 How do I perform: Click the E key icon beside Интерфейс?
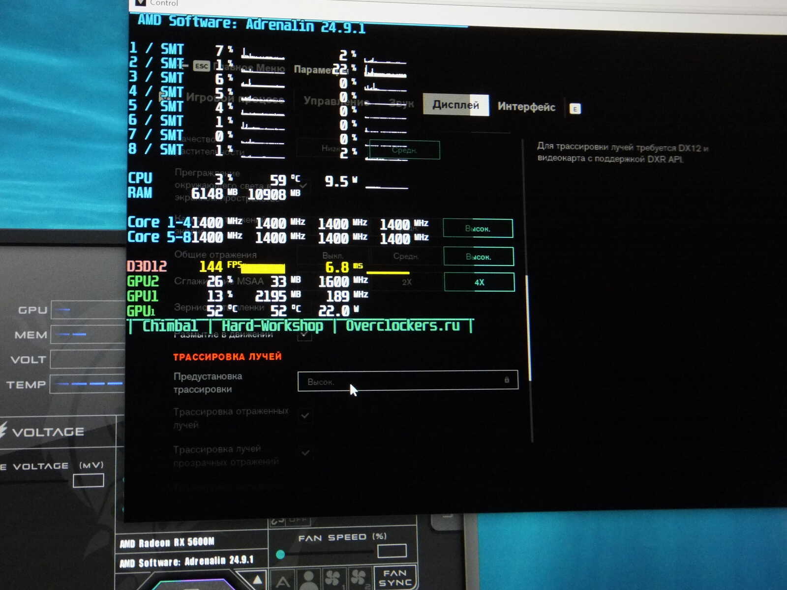coord(575,109)
